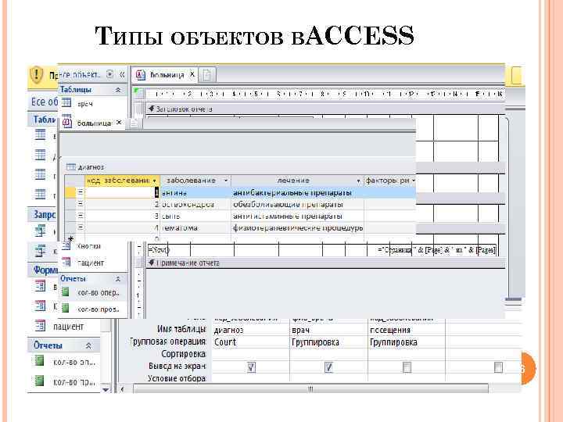Open the navigation pane object-type dropdown

(x=110, y=74)
